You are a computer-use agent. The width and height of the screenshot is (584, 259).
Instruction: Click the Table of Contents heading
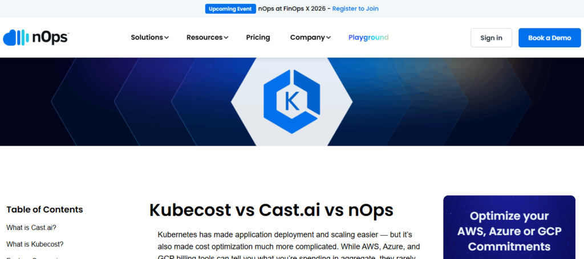[x=44, y=209]
